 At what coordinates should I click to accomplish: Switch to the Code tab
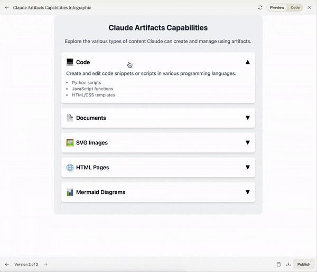(295, 7)
